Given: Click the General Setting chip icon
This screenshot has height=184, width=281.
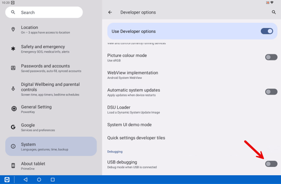Looking at the screenshot, I should (x=14, y=109).
